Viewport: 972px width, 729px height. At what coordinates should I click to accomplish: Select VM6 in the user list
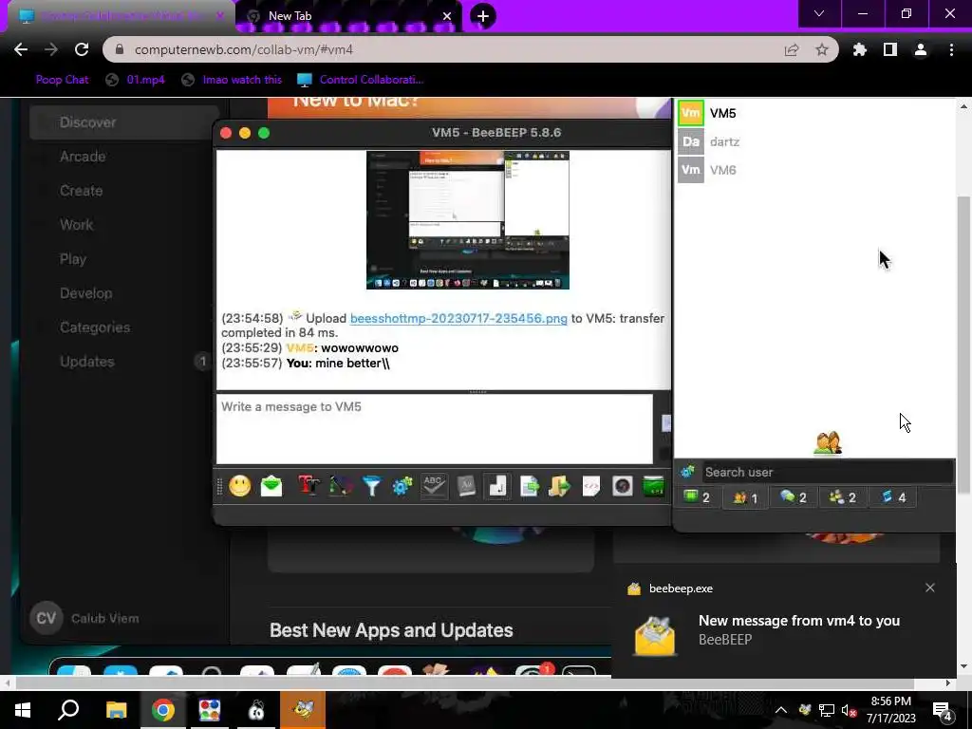(814, 170)
